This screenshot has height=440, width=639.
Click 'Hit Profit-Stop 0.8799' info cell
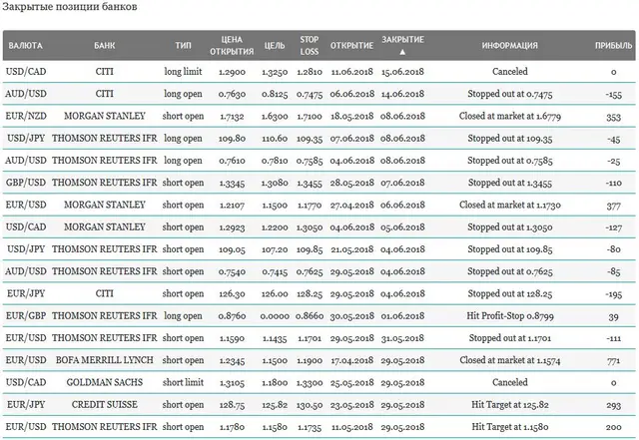[x=510, y=315]
